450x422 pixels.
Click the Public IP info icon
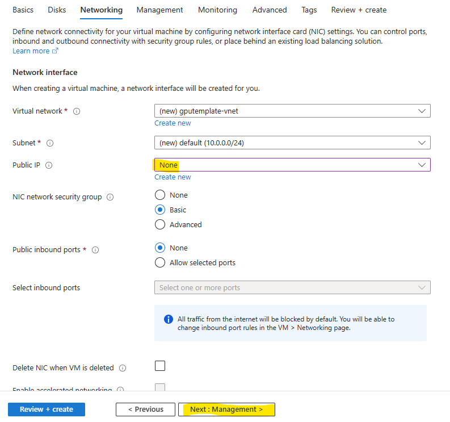[x=49, y=165]
